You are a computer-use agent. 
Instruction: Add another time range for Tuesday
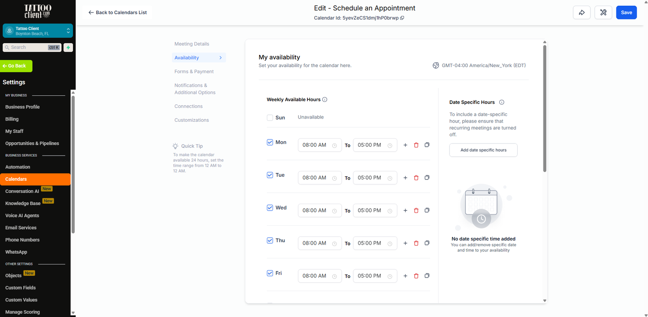coord(405,178)
